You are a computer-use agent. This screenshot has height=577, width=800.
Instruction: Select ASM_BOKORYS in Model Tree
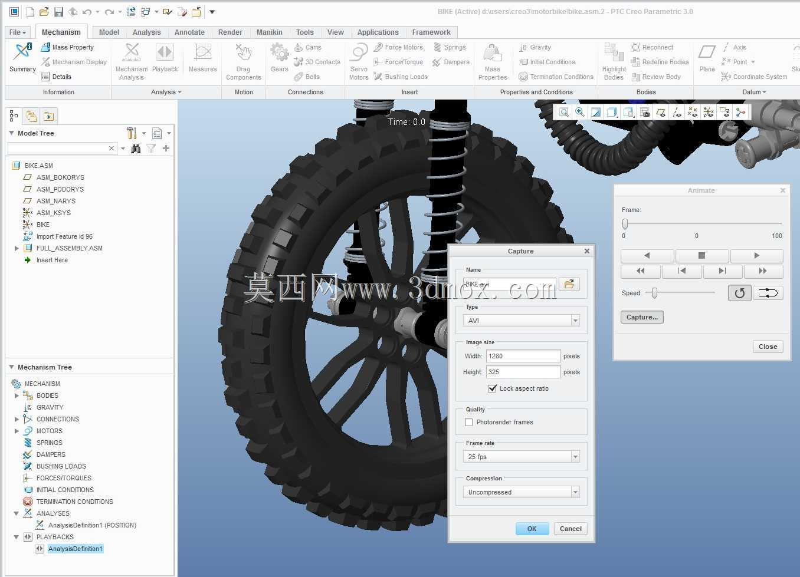(x=60, y=177)
